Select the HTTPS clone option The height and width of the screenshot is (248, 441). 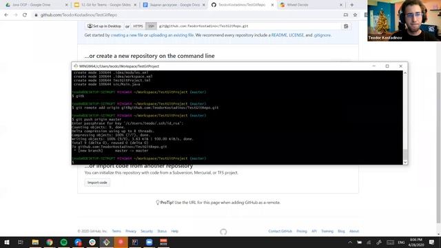(138, 26)
